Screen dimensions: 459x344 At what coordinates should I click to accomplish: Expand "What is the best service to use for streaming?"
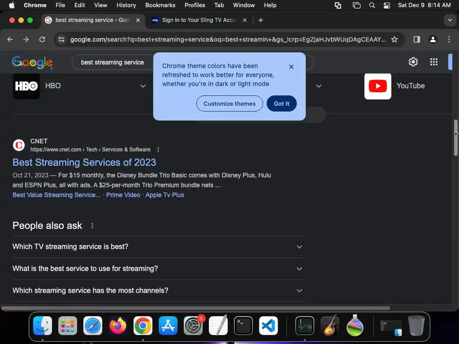[158, 269]
